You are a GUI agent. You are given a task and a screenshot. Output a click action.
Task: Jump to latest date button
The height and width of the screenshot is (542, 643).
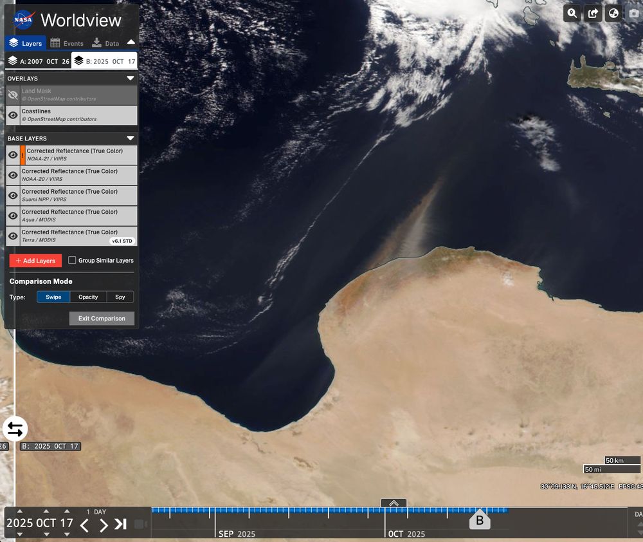120,525
